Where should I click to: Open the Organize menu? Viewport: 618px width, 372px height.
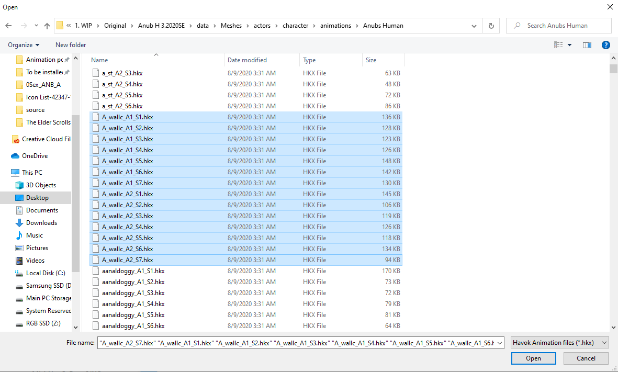pyautogui.click(x=22, y=45)
